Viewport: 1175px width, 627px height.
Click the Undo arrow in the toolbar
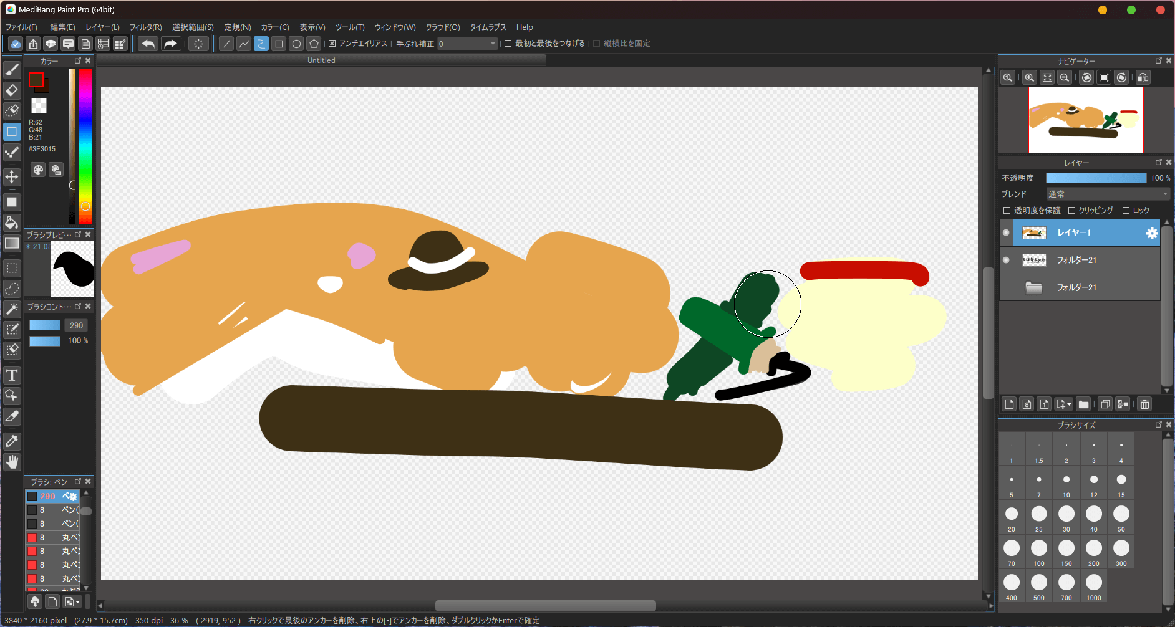click(148, 44)
